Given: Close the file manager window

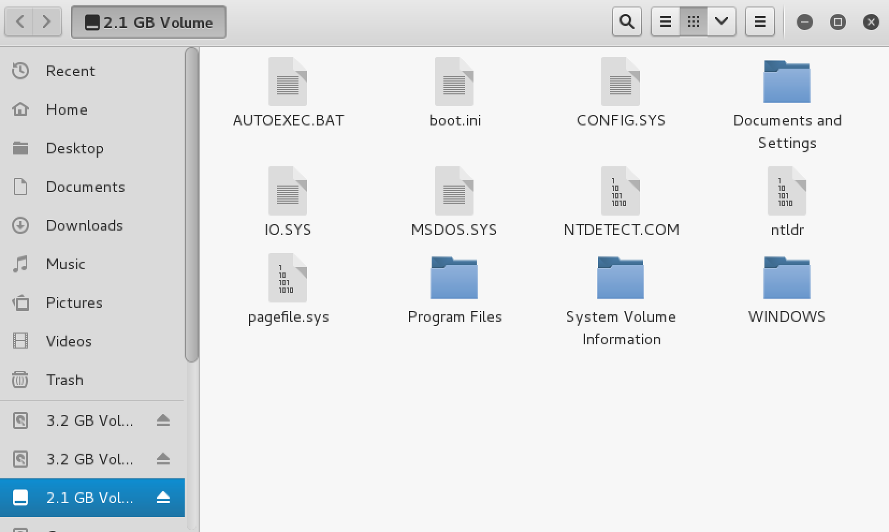Looking at the screenshot, I should point(871,22).
